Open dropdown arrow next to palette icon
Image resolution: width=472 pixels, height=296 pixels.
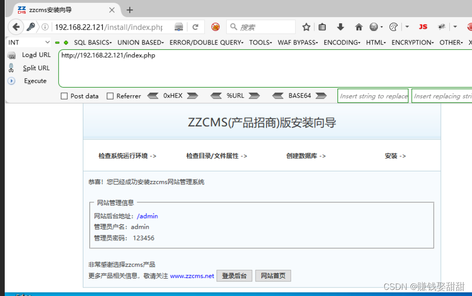(x=407, y=27)
